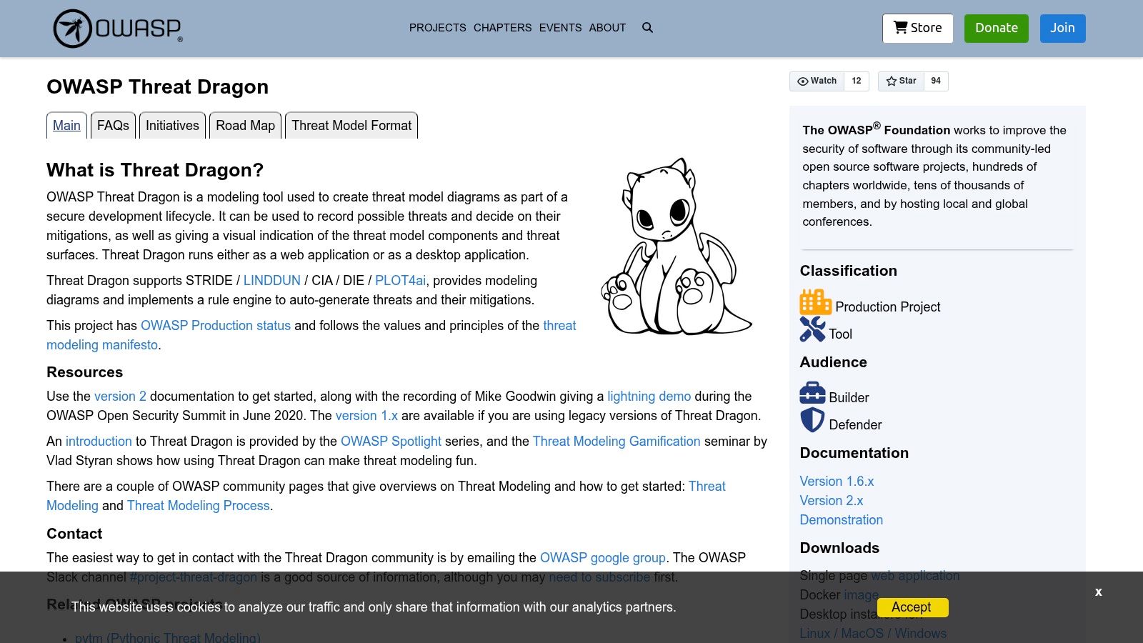Click the Store button

coord(918,28)
